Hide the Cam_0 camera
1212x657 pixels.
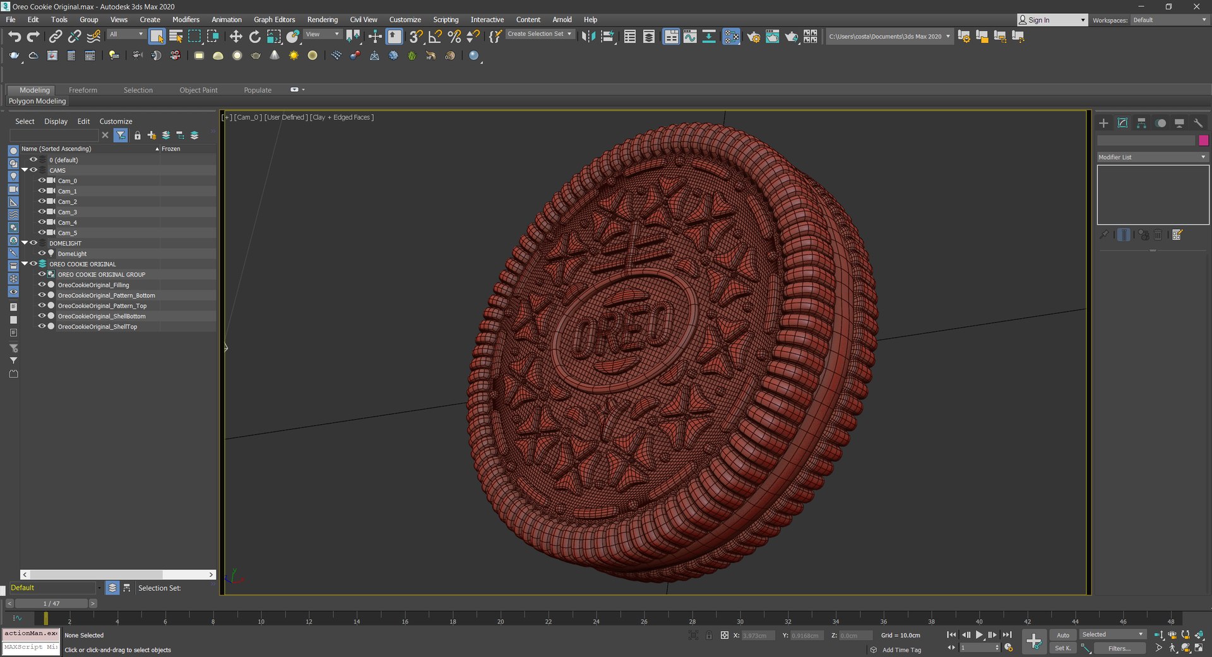[x=42, y=181]
